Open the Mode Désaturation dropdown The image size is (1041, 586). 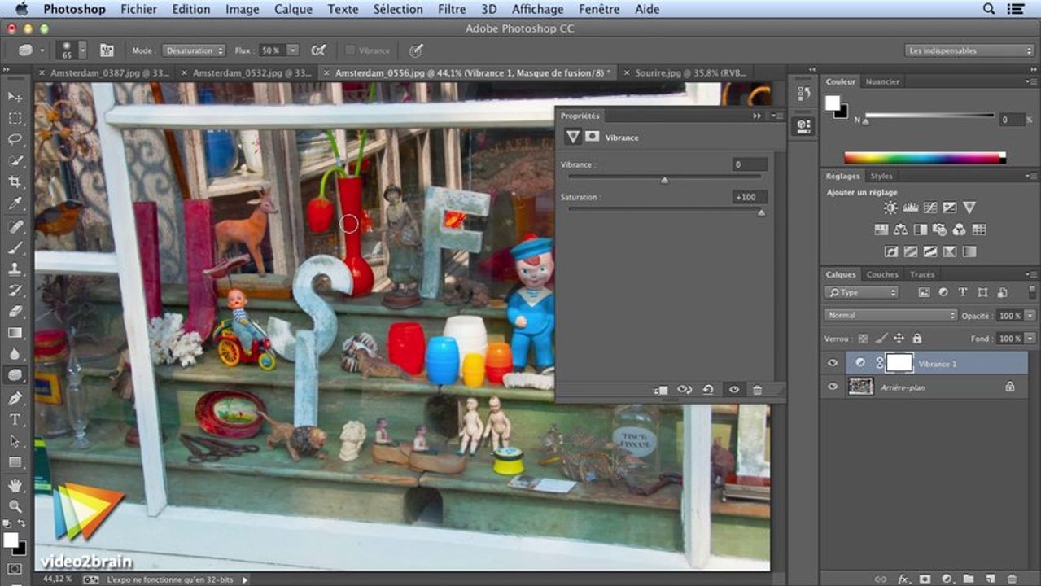[x=193, y=50]
